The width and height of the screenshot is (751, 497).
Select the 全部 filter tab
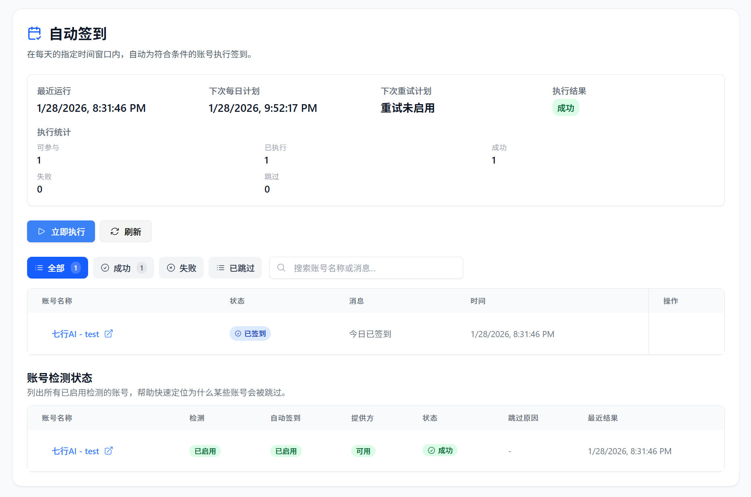56,268
